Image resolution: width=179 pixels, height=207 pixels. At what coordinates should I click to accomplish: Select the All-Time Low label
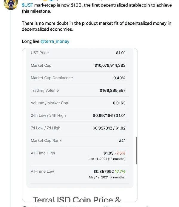42,172
